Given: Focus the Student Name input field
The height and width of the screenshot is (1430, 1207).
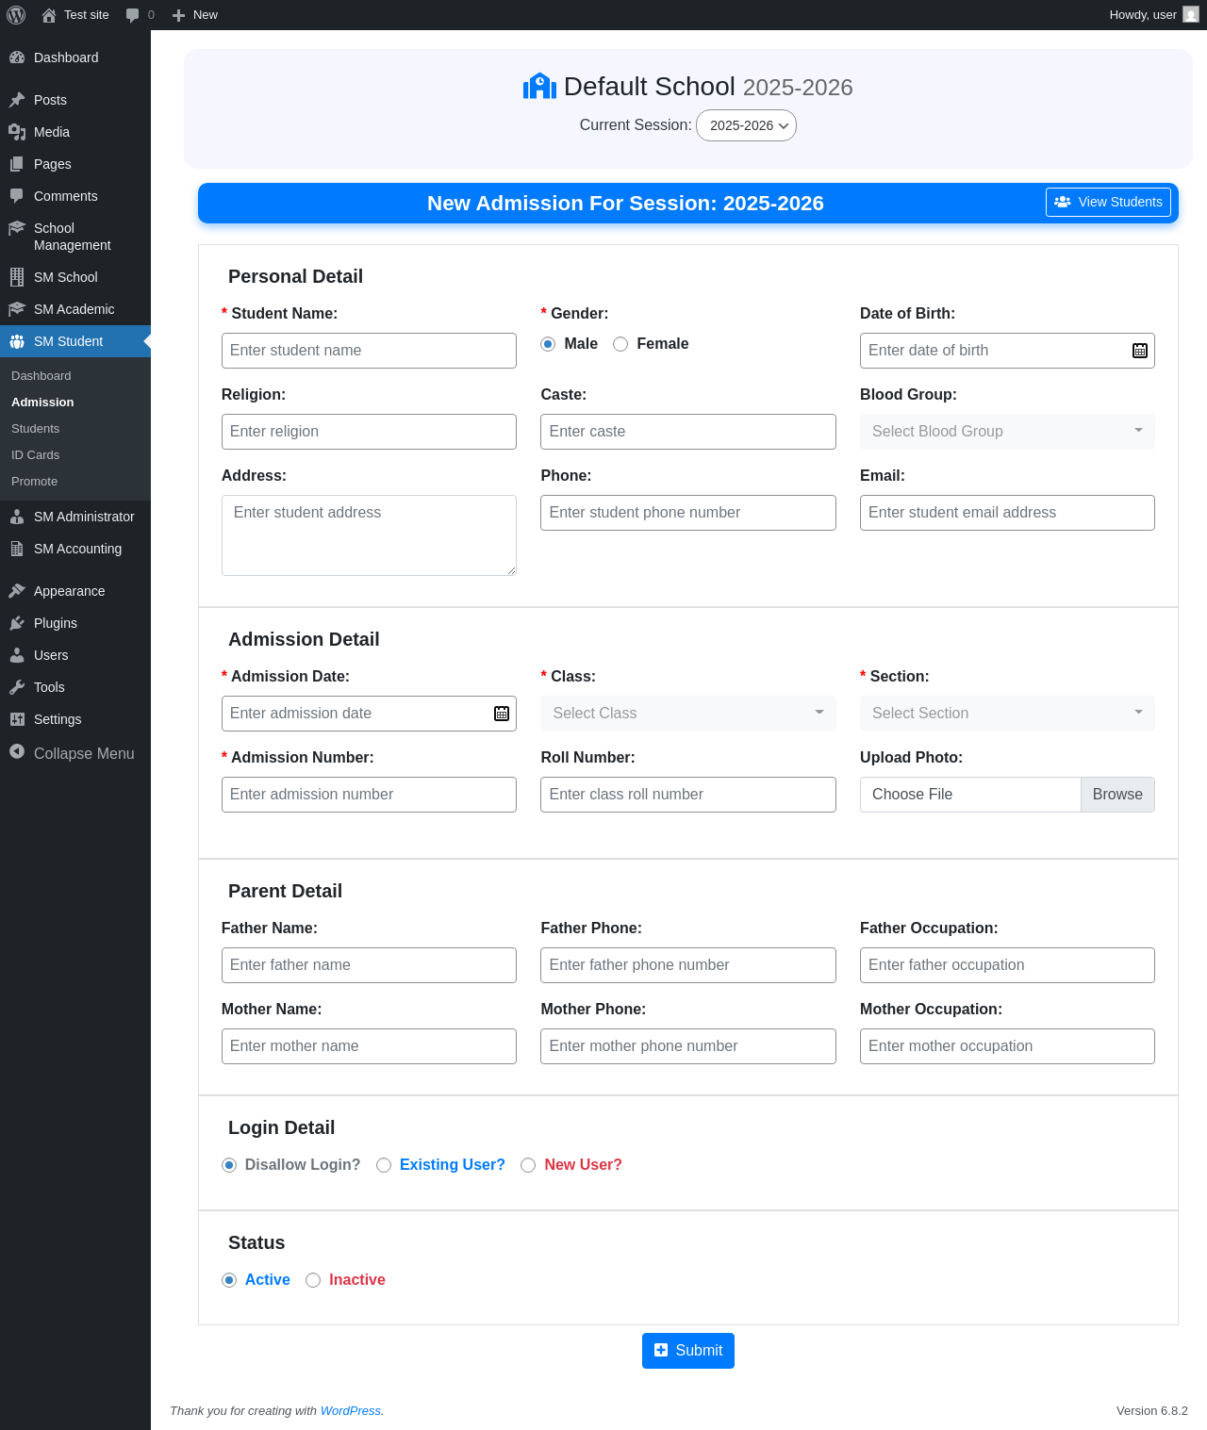Looking at the screenshot, I should (369, 351).
